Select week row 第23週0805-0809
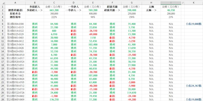Image resolution: width=203 pixels, height=101 pixels. [15, 99]
